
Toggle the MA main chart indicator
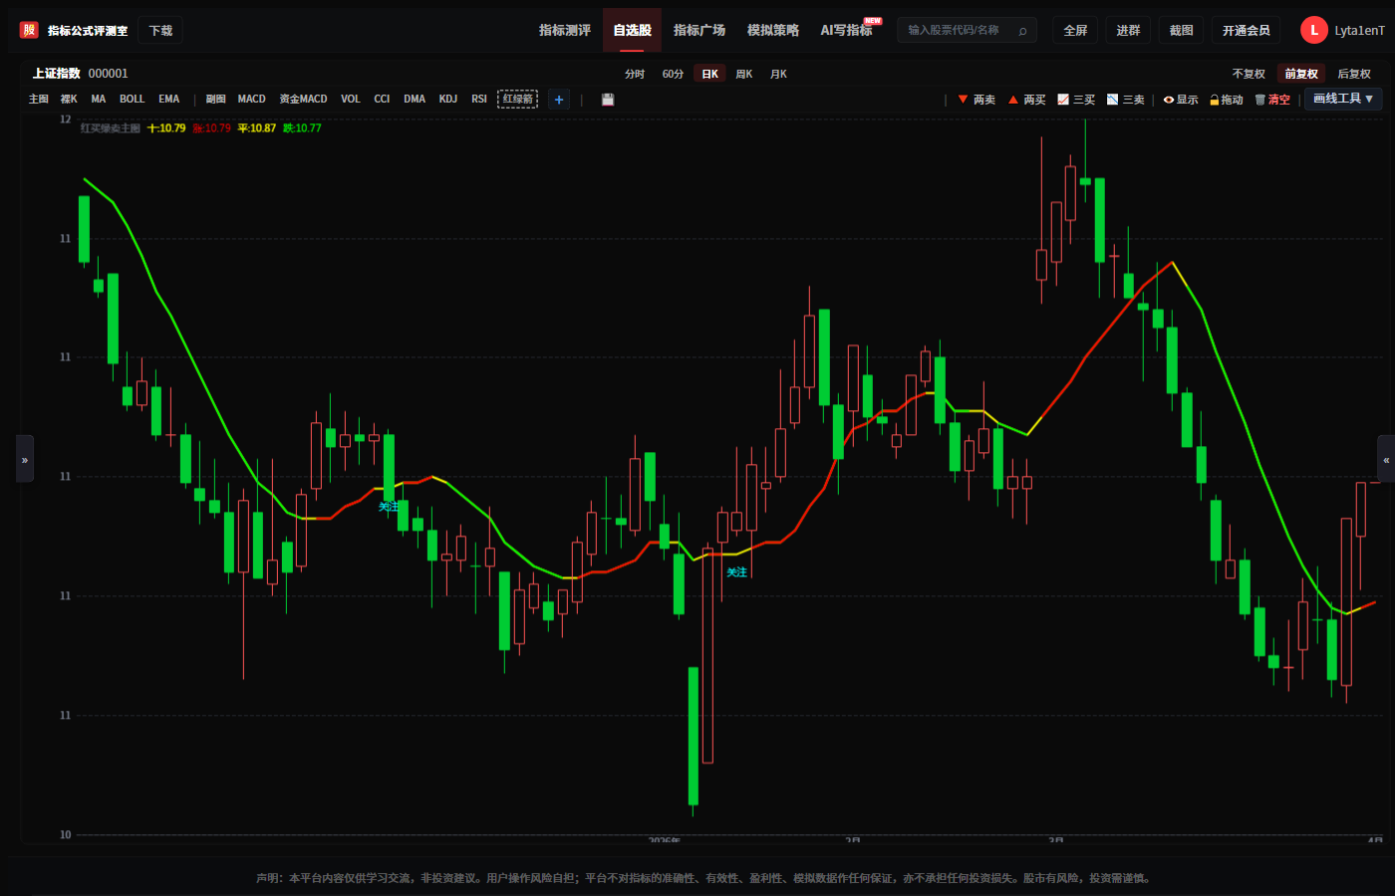[99, 100]
